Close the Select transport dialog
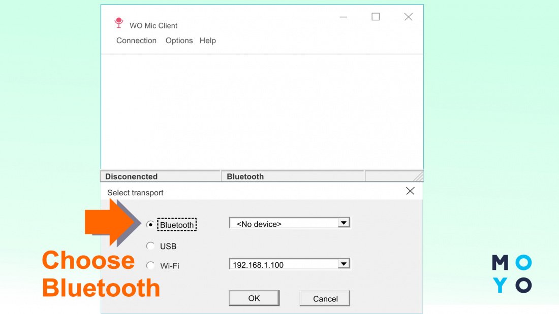This screenshot has height=314, width=559. (410, 191)
